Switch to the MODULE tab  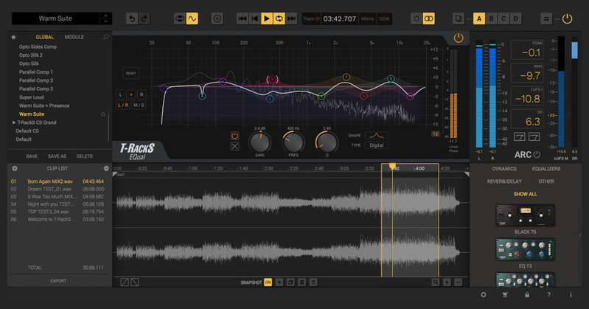(74, 36)
